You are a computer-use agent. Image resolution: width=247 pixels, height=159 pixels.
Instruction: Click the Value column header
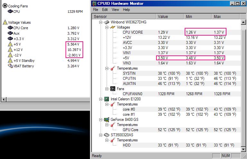pyautogui.click(x=170, y=17)
